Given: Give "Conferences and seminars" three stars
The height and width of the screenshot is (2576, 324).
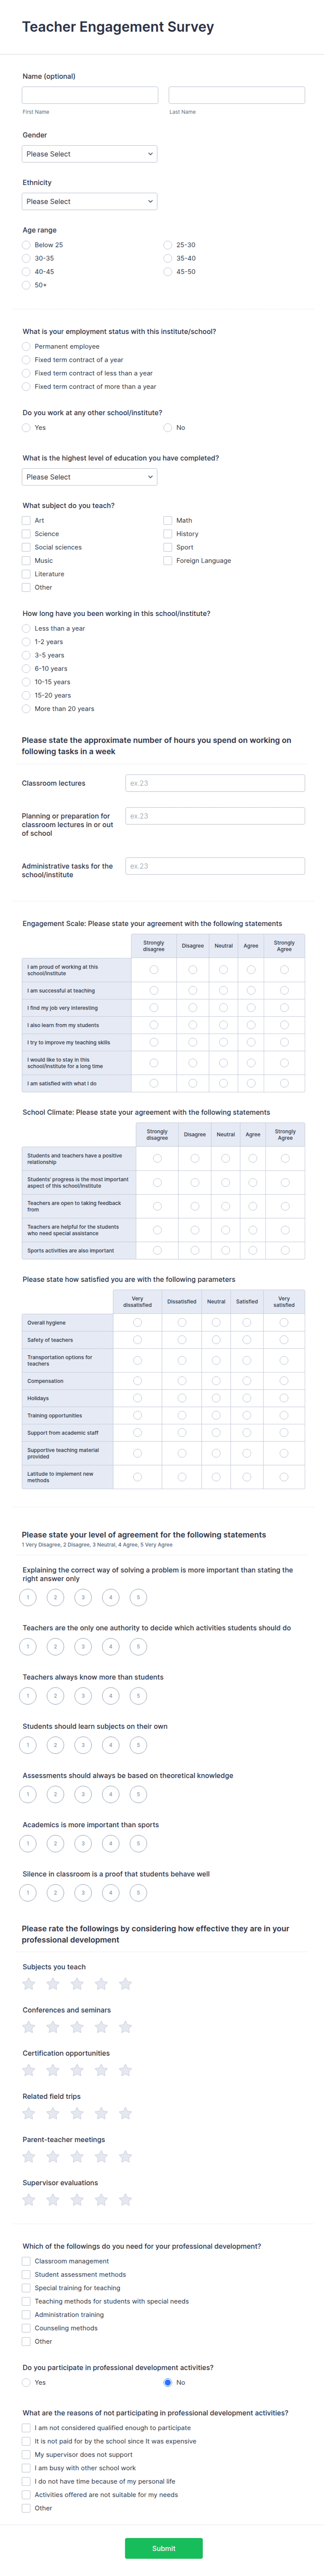Looking at the screenshot, I should (x=76, y=2028).
